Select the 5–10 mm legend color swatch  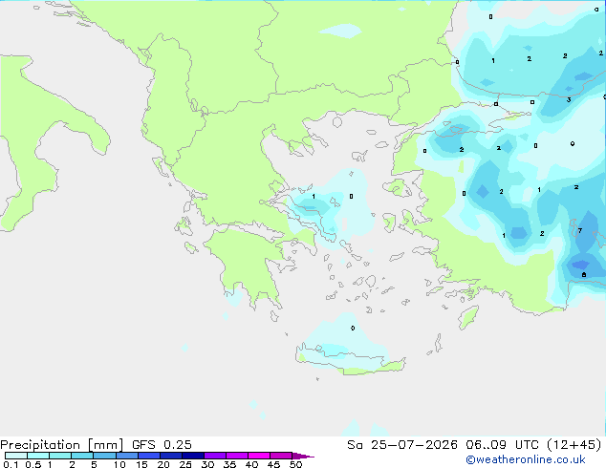[104, 456]
